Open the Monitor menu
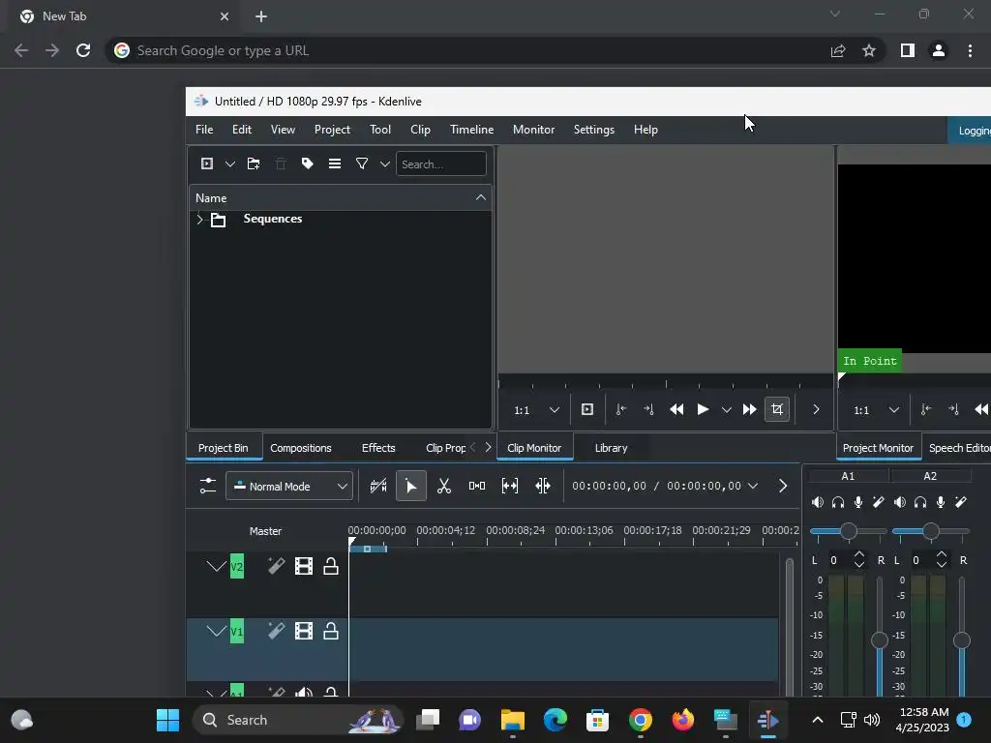 (533, 130)
